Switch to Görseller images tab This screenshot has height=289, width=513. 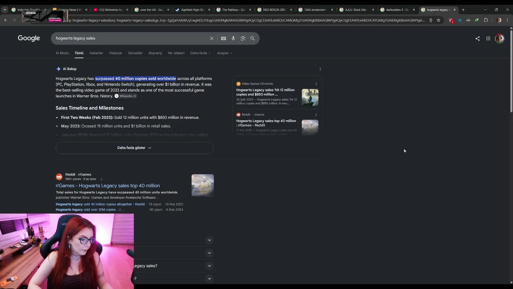click(x=135, y=53)
